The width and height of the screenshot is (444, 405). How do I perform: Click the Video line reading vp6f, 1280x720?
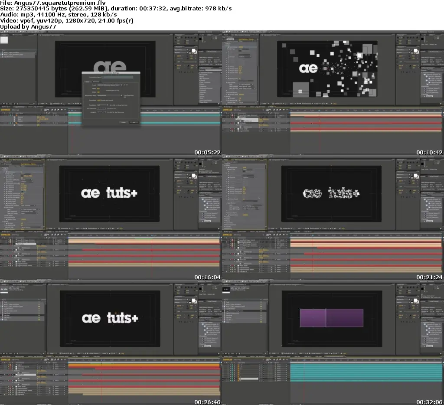[x=67, y=21]
